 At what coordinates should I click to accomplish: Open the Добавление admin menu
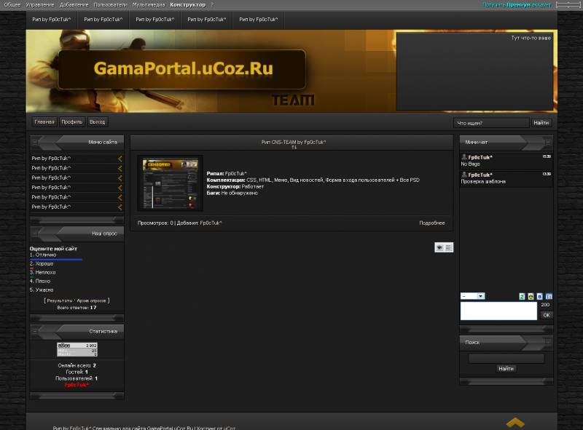tap(74, 5)
